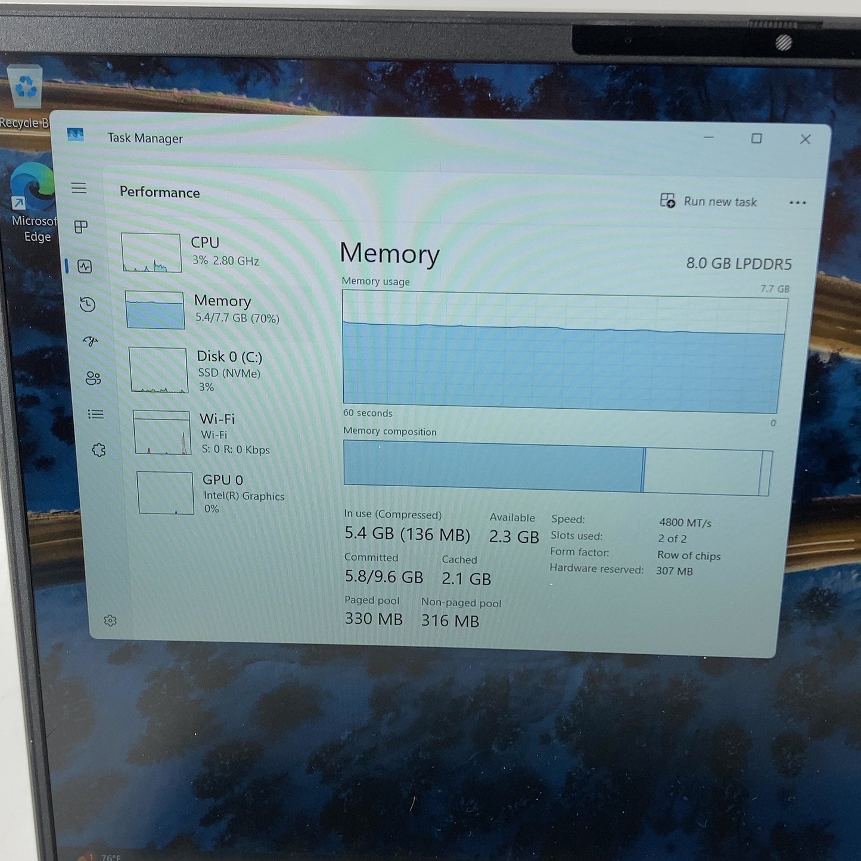Click the Recycle Bin desktop icon
Screen dimensions: 861x861
click(25, 97)
